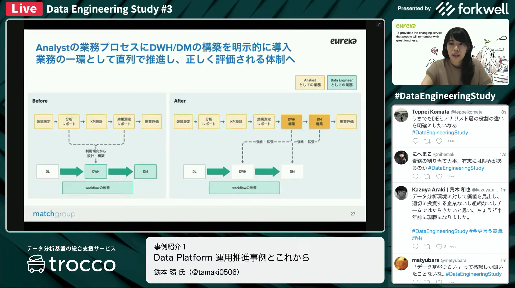Click the 'データ分析基盤の総合支援サービス' tagline
The width and height of the screenshot is (515, 288).
click(x=71, y=249)
